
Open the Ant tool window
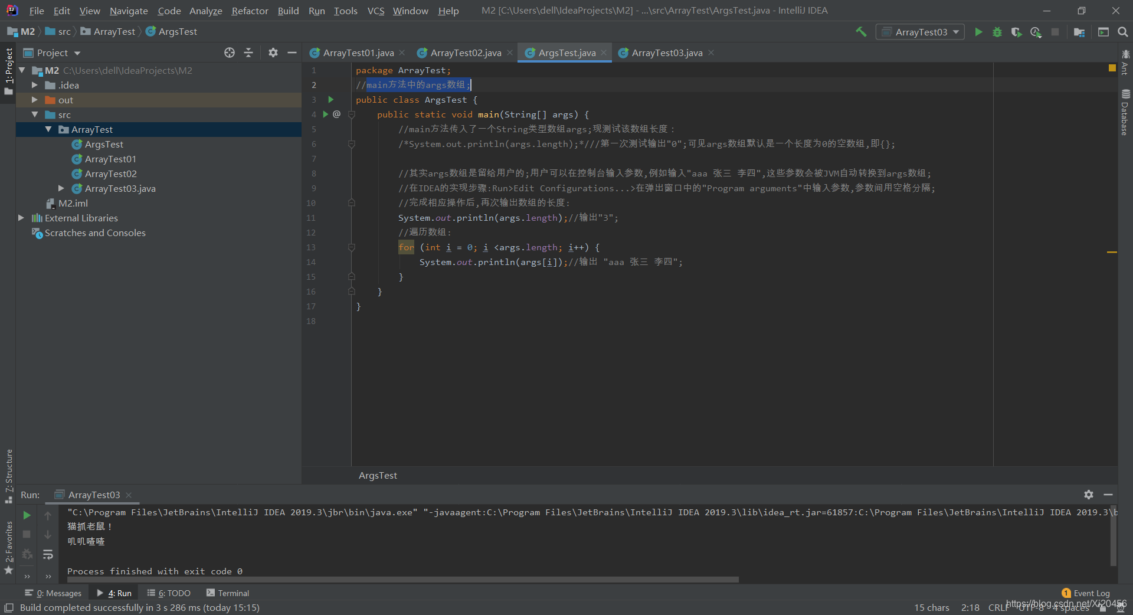[x=1125, y=63]
